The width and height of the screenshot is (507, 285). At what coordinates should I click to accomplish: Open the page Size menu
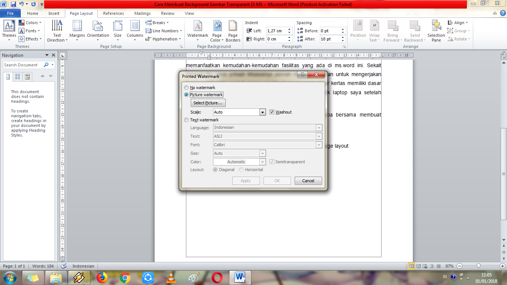coord(118,31)
